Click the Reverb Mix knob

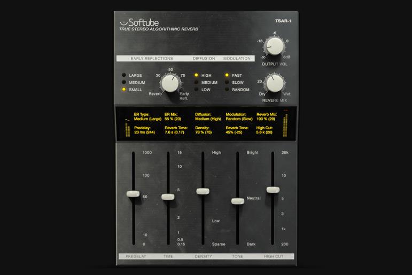tap(275, 83)
